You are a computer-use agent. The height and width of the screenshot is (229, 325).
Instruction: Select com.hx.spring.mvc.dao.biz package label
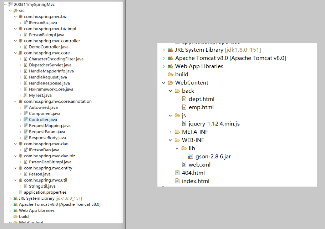tap(49, 156)
